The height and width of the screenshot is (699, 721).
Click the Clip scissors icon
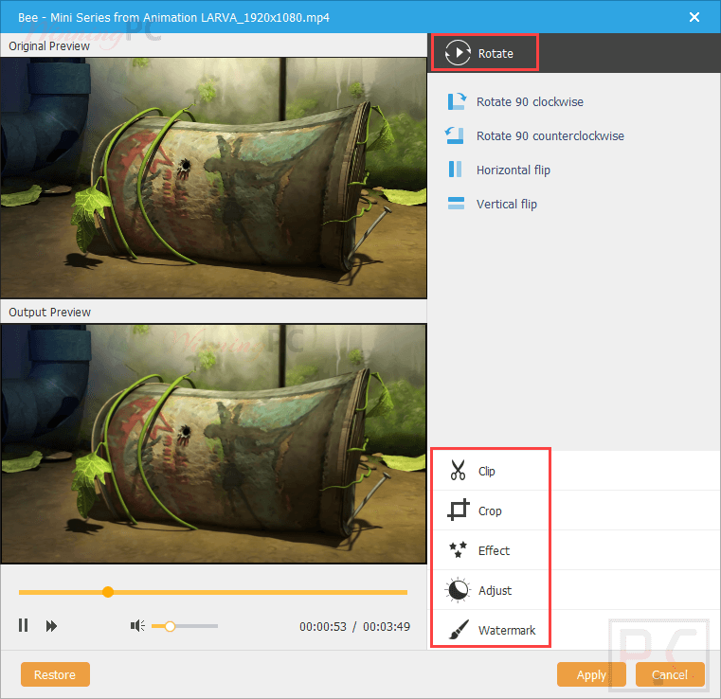click(x=458, y=470)
